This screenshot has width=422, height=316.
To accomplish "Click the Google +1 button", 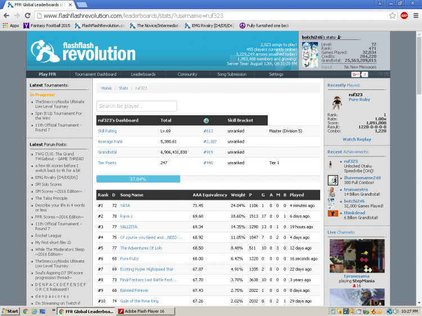I will coord(356,74).
